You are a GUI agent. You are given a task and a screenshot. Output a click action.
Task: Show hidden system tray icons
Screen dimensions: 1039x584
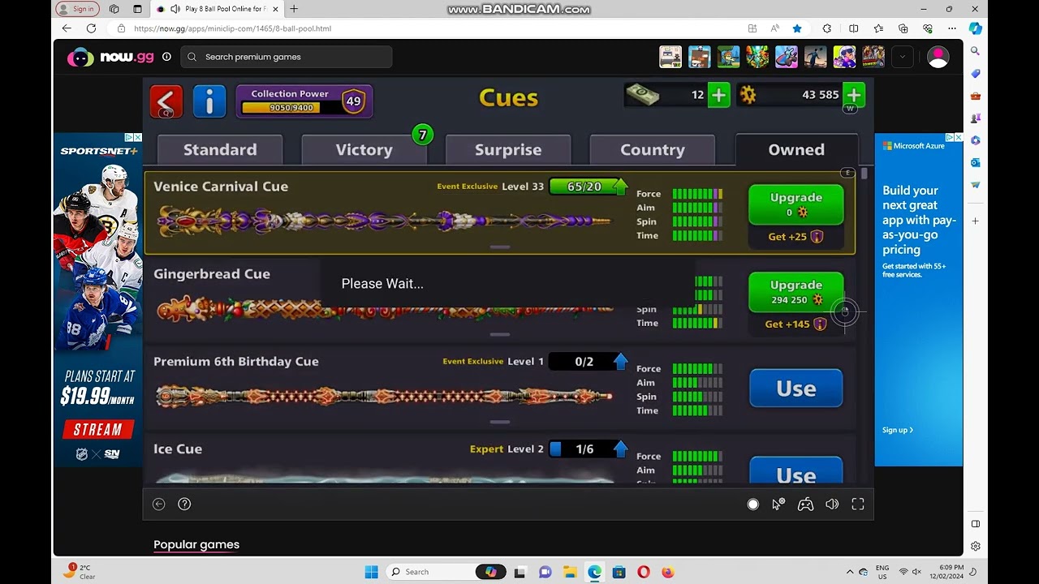[850, 572]
